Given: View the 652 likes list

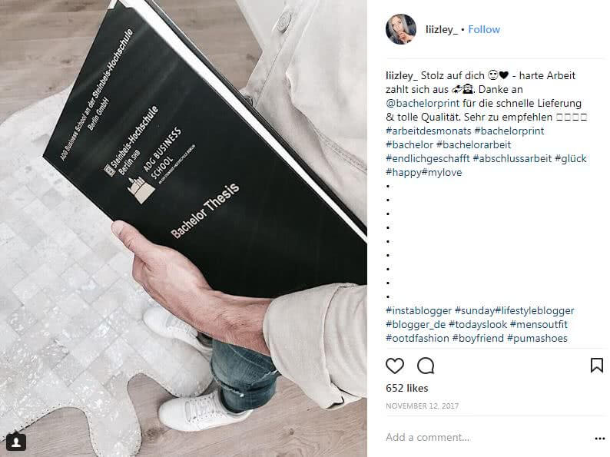Looking at the screenshot, I should 407,388.
